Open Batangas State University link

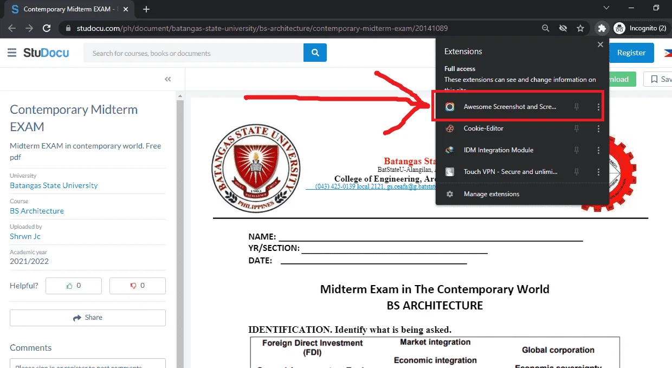pos(54,185)
